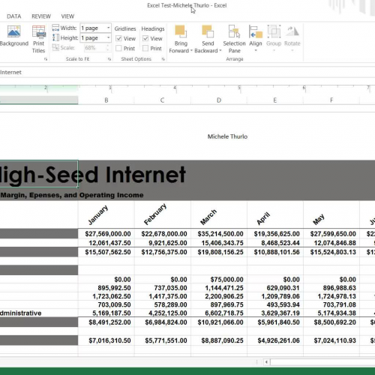Select column B header

106,100
